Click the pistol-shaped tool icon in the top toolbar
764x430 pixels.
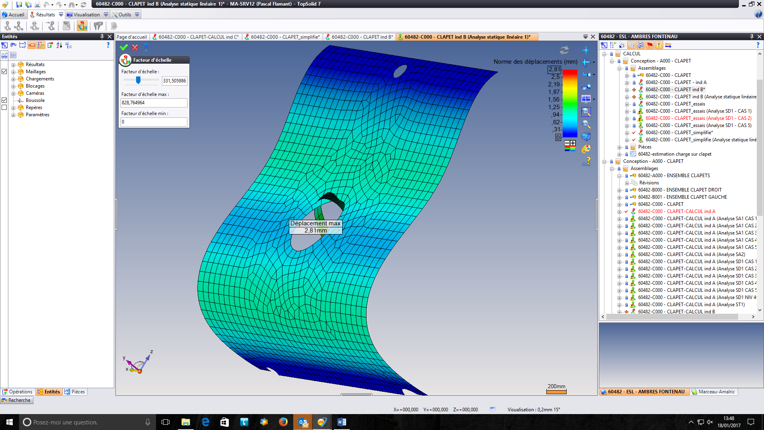pos(98,26)
